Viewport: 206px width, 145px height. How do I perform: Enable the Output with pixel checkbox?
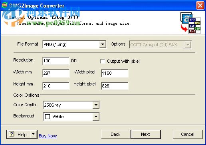(x=103, y=61)
